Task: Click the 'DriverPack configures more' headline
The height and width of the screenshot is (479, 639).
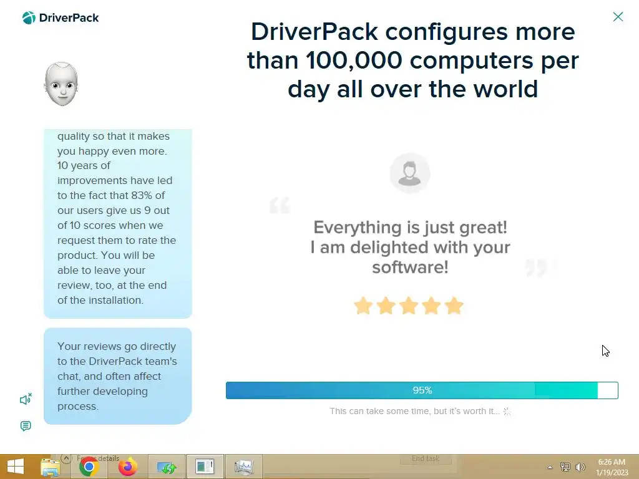Action: (413, 60)
